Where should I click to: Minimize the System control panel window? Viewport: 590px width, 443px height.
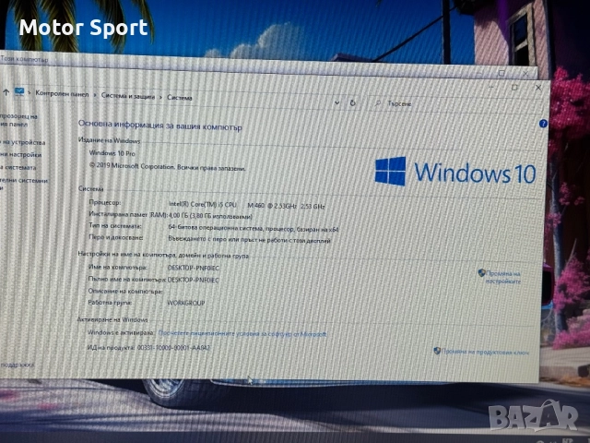(x=491, y=88)
